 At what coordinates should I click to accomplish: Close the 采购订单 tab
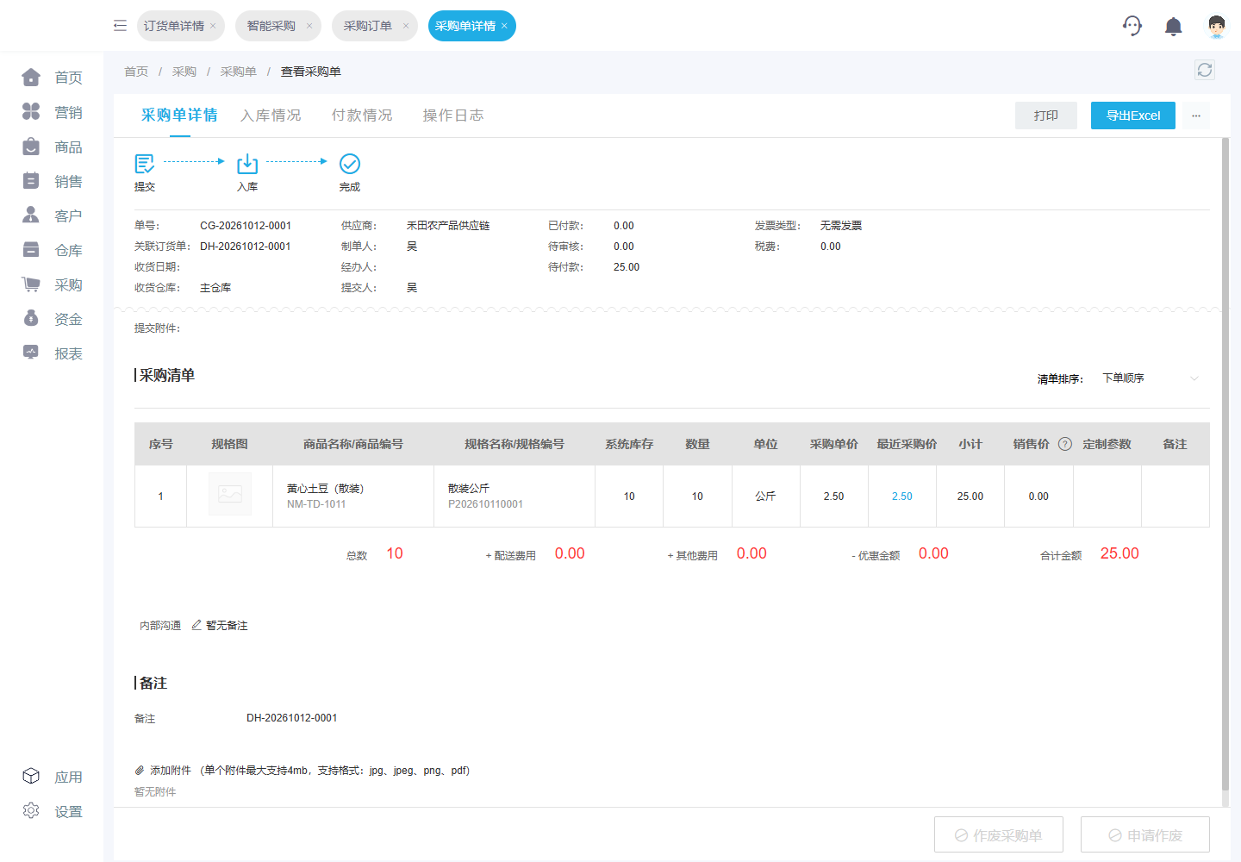(406, 26)
